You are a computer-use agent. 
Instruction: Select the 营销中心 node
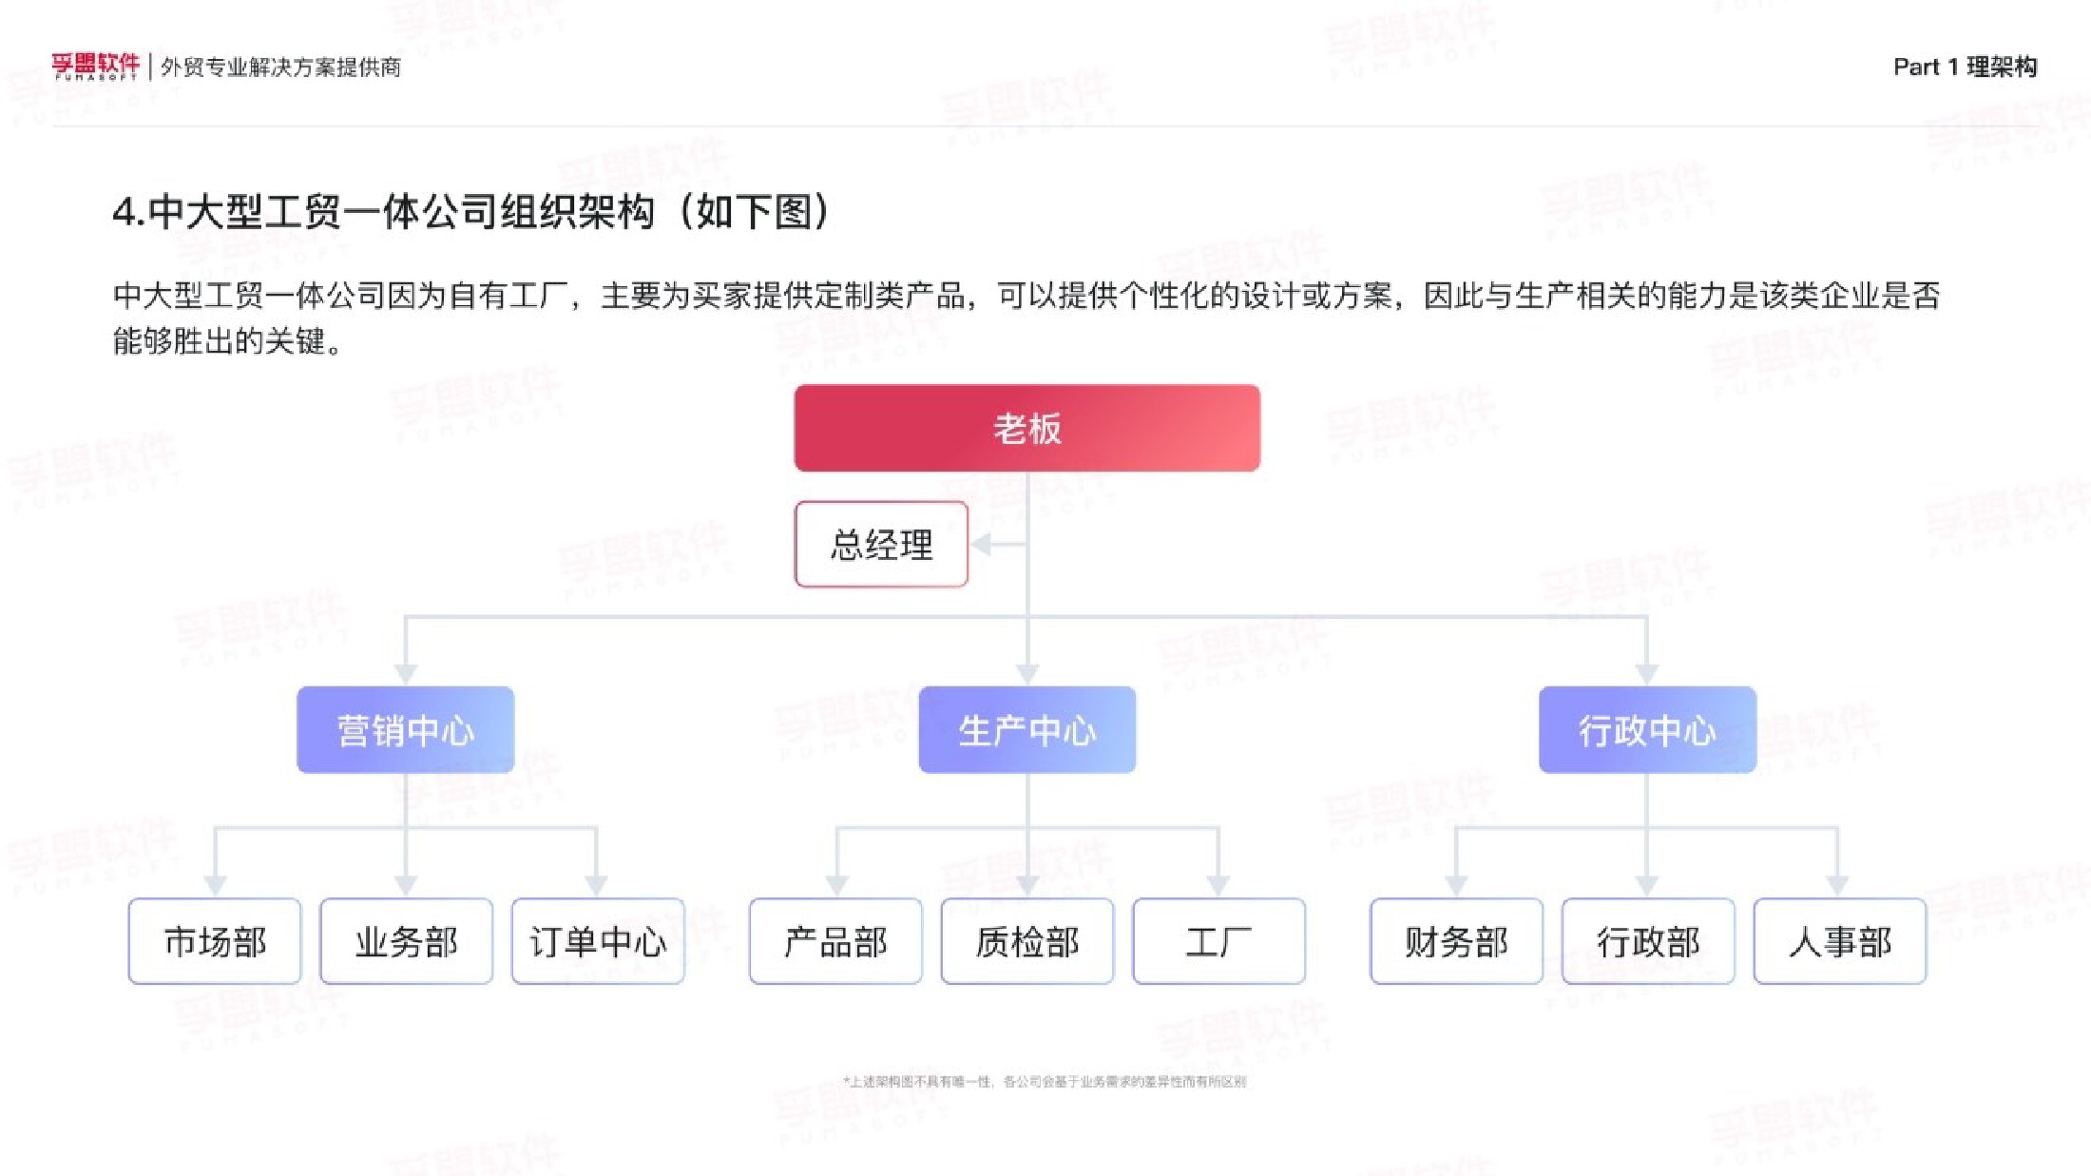click(406, 730)
